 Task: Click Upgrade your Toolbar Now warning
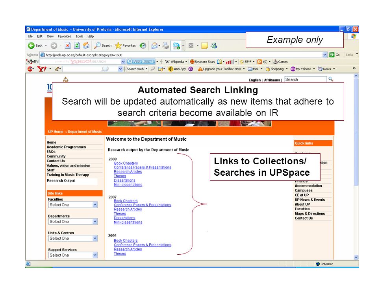coord(219,69)
